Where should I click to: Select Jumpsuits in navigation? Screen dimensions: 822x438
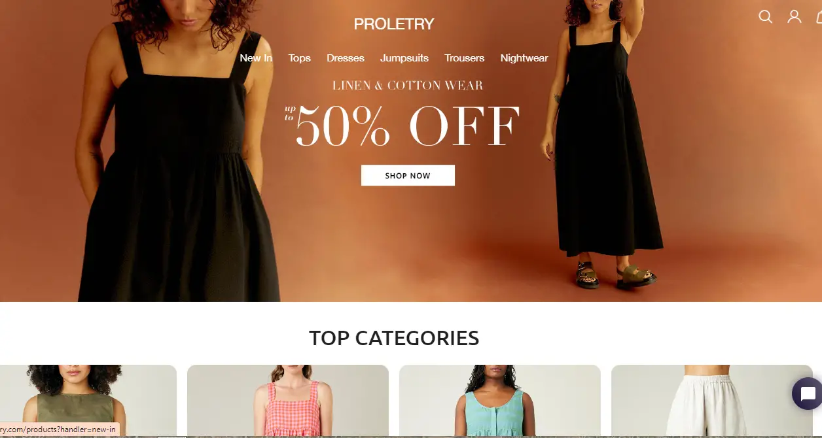click(x=404, y=58)
